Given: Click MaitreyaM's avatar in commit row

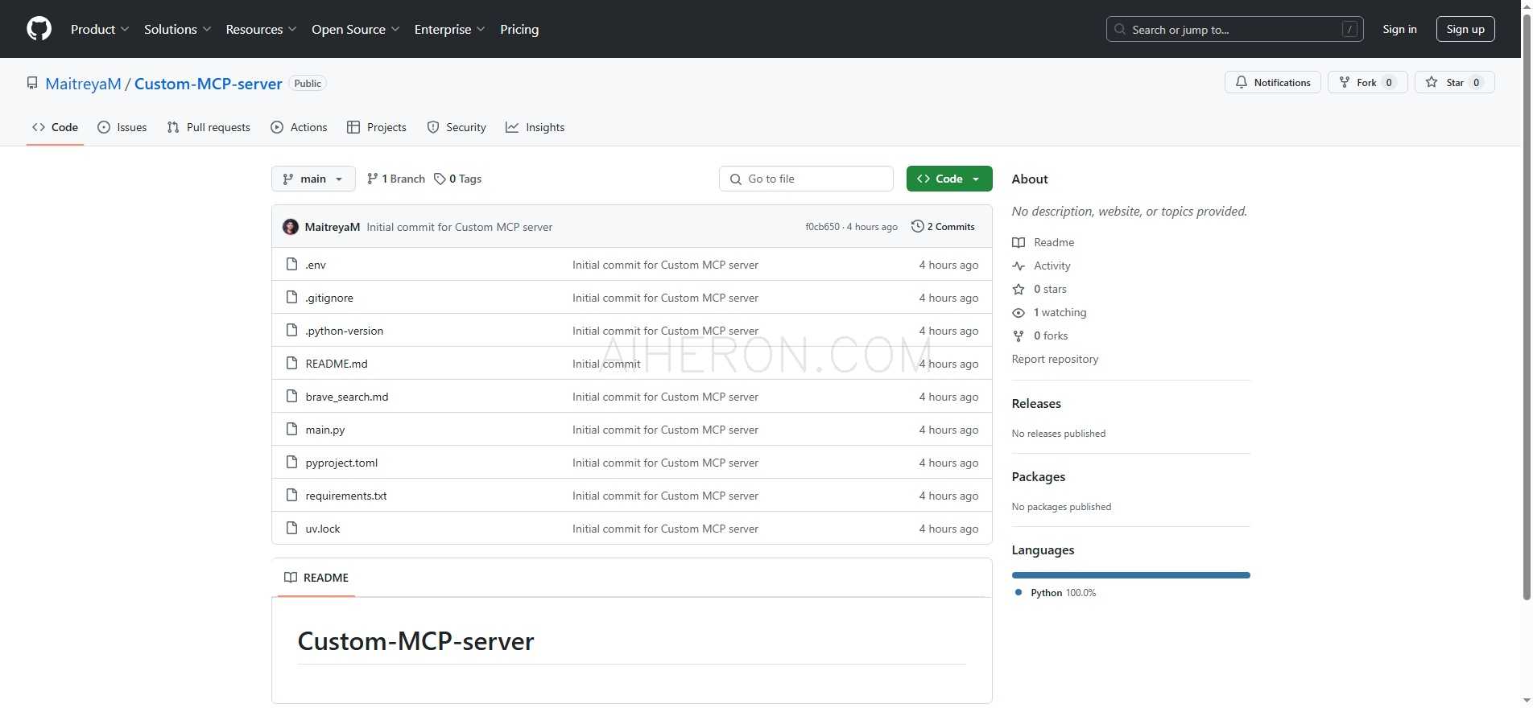Looking at the screenshot, I should point(291,227).
